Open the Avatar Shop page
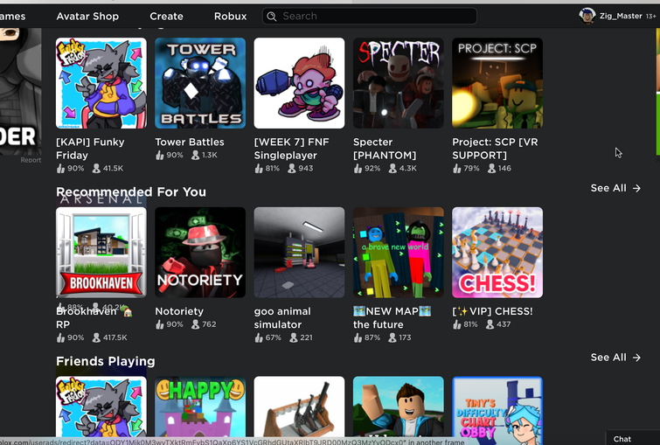Viewport: 660px width, 445px height. (87, 16)
